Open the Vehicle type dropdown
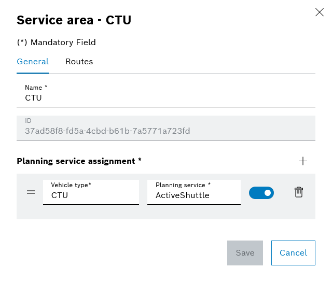This screenshot has height=282, width=332. point(91,192)
